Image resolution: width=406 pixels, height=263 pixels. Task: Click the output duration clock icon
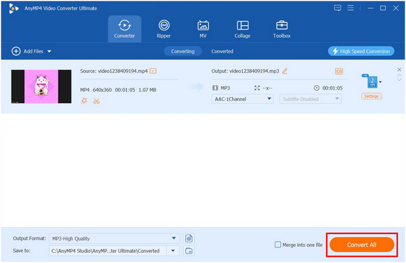click(317, 88)
